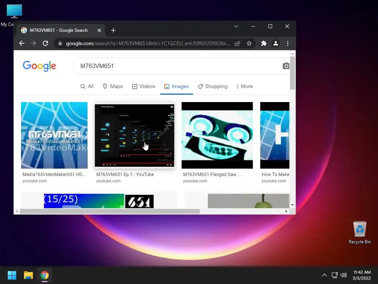Open the Flanged Saw face thumbnail
This screenshot has height=284, width=378.
(x=217, y=135)
